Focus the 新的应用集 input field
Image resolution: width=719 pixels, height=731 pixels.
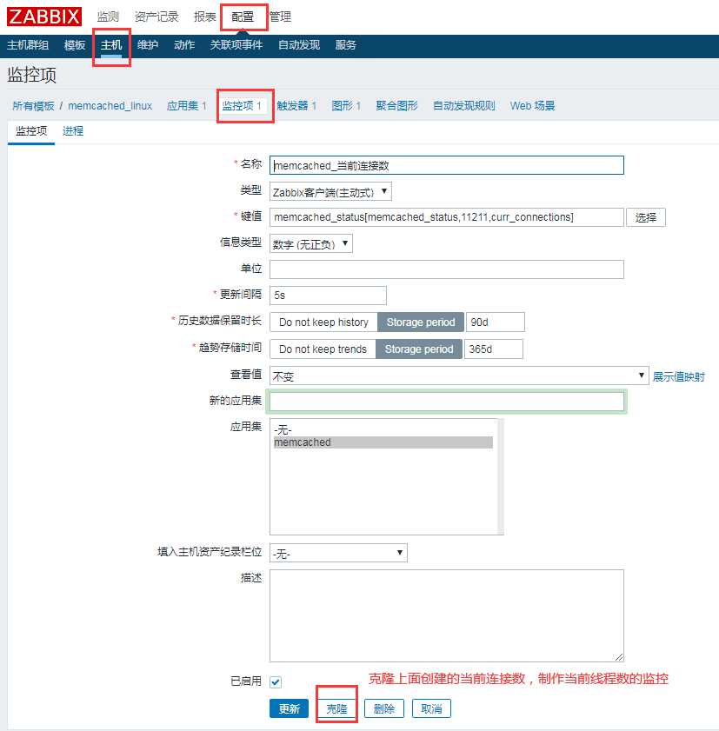[x=447, y=402]
